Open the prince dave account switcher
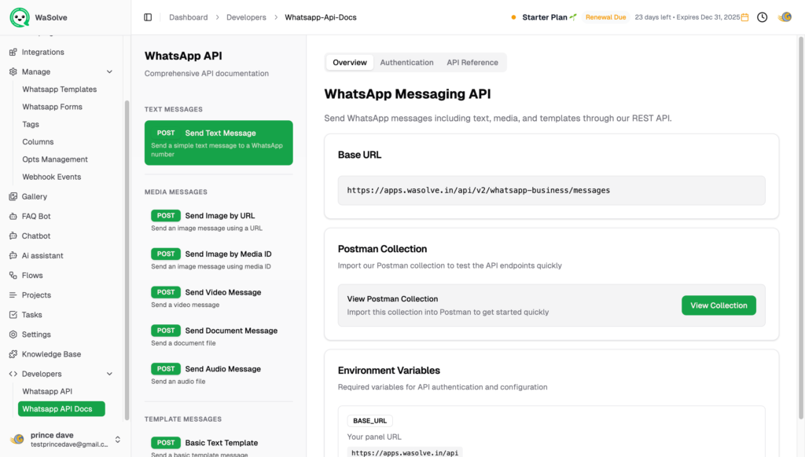The width and height of the screenshot is (805, 457). [x=117, y=439]
